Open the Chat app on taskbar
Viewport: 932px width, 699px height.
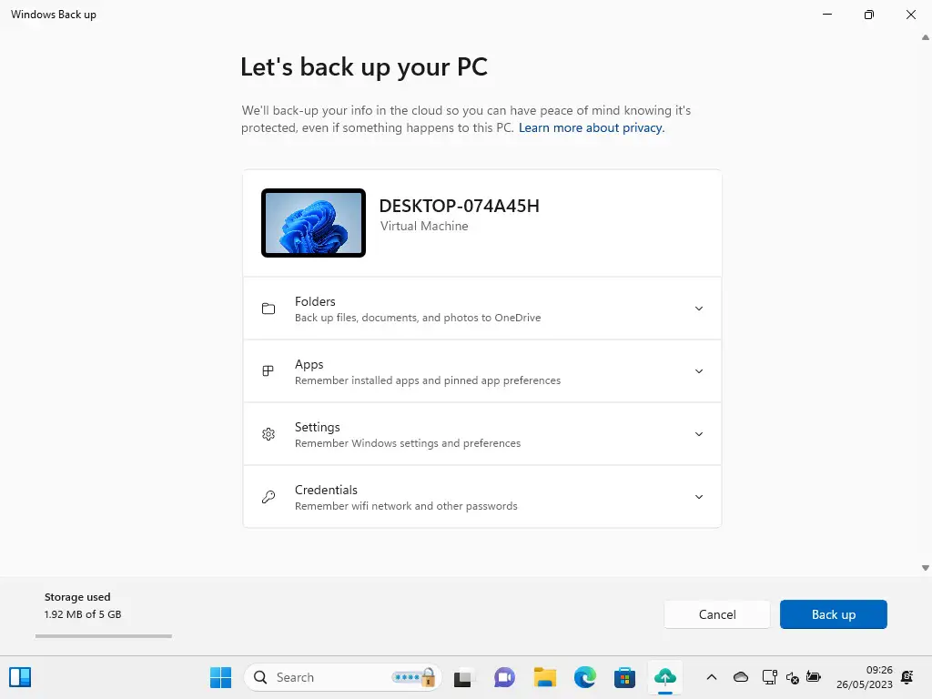(x=504, y=677)
